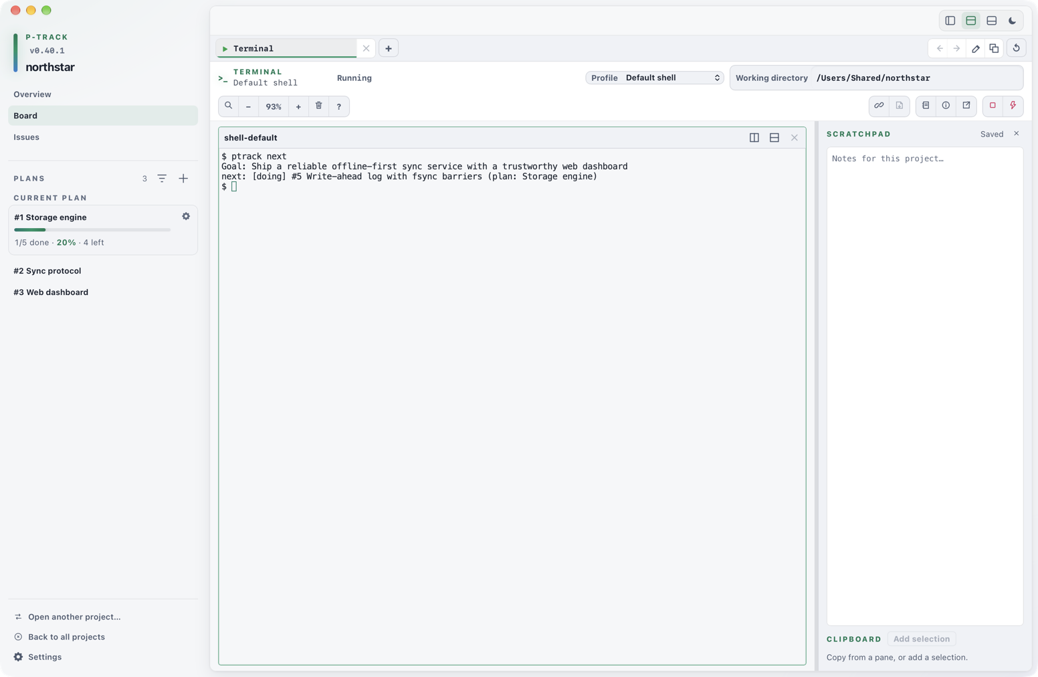Stop the terminal with red square icon
Screen dimensions: 1038x677
click(x=993, y=106)
